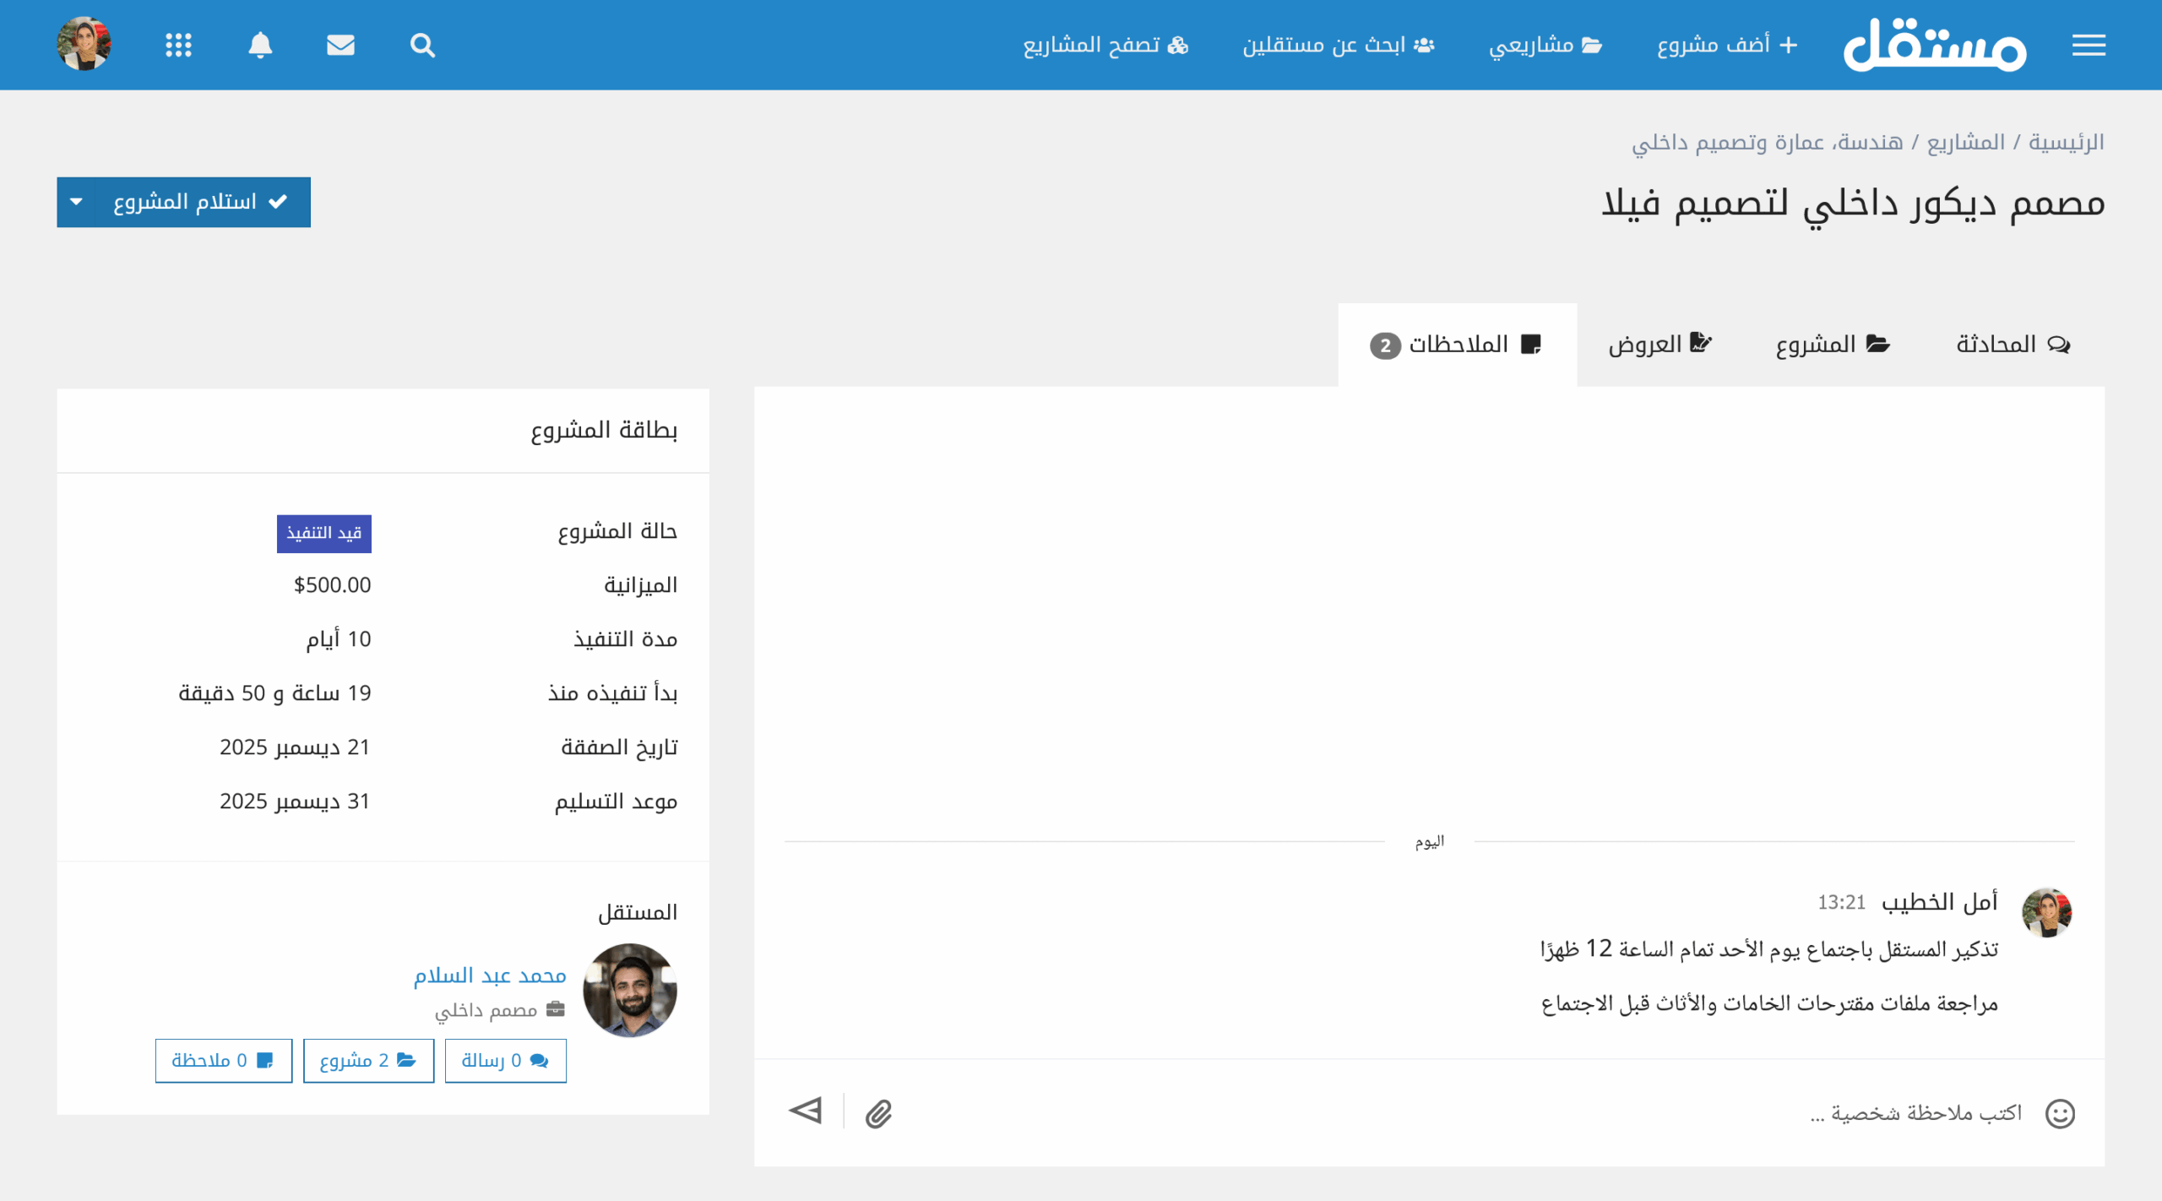Open the المشروع tab
Image resolution: width=2162 pixels, height=1201 pixels.
(x=1832, y=345)
